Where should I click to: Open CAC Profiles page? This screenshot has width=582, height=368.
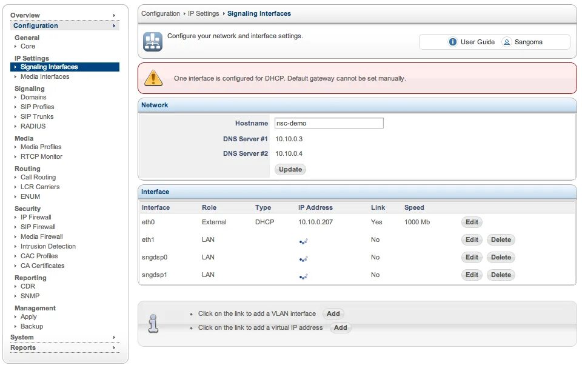[x=39, y=256]
